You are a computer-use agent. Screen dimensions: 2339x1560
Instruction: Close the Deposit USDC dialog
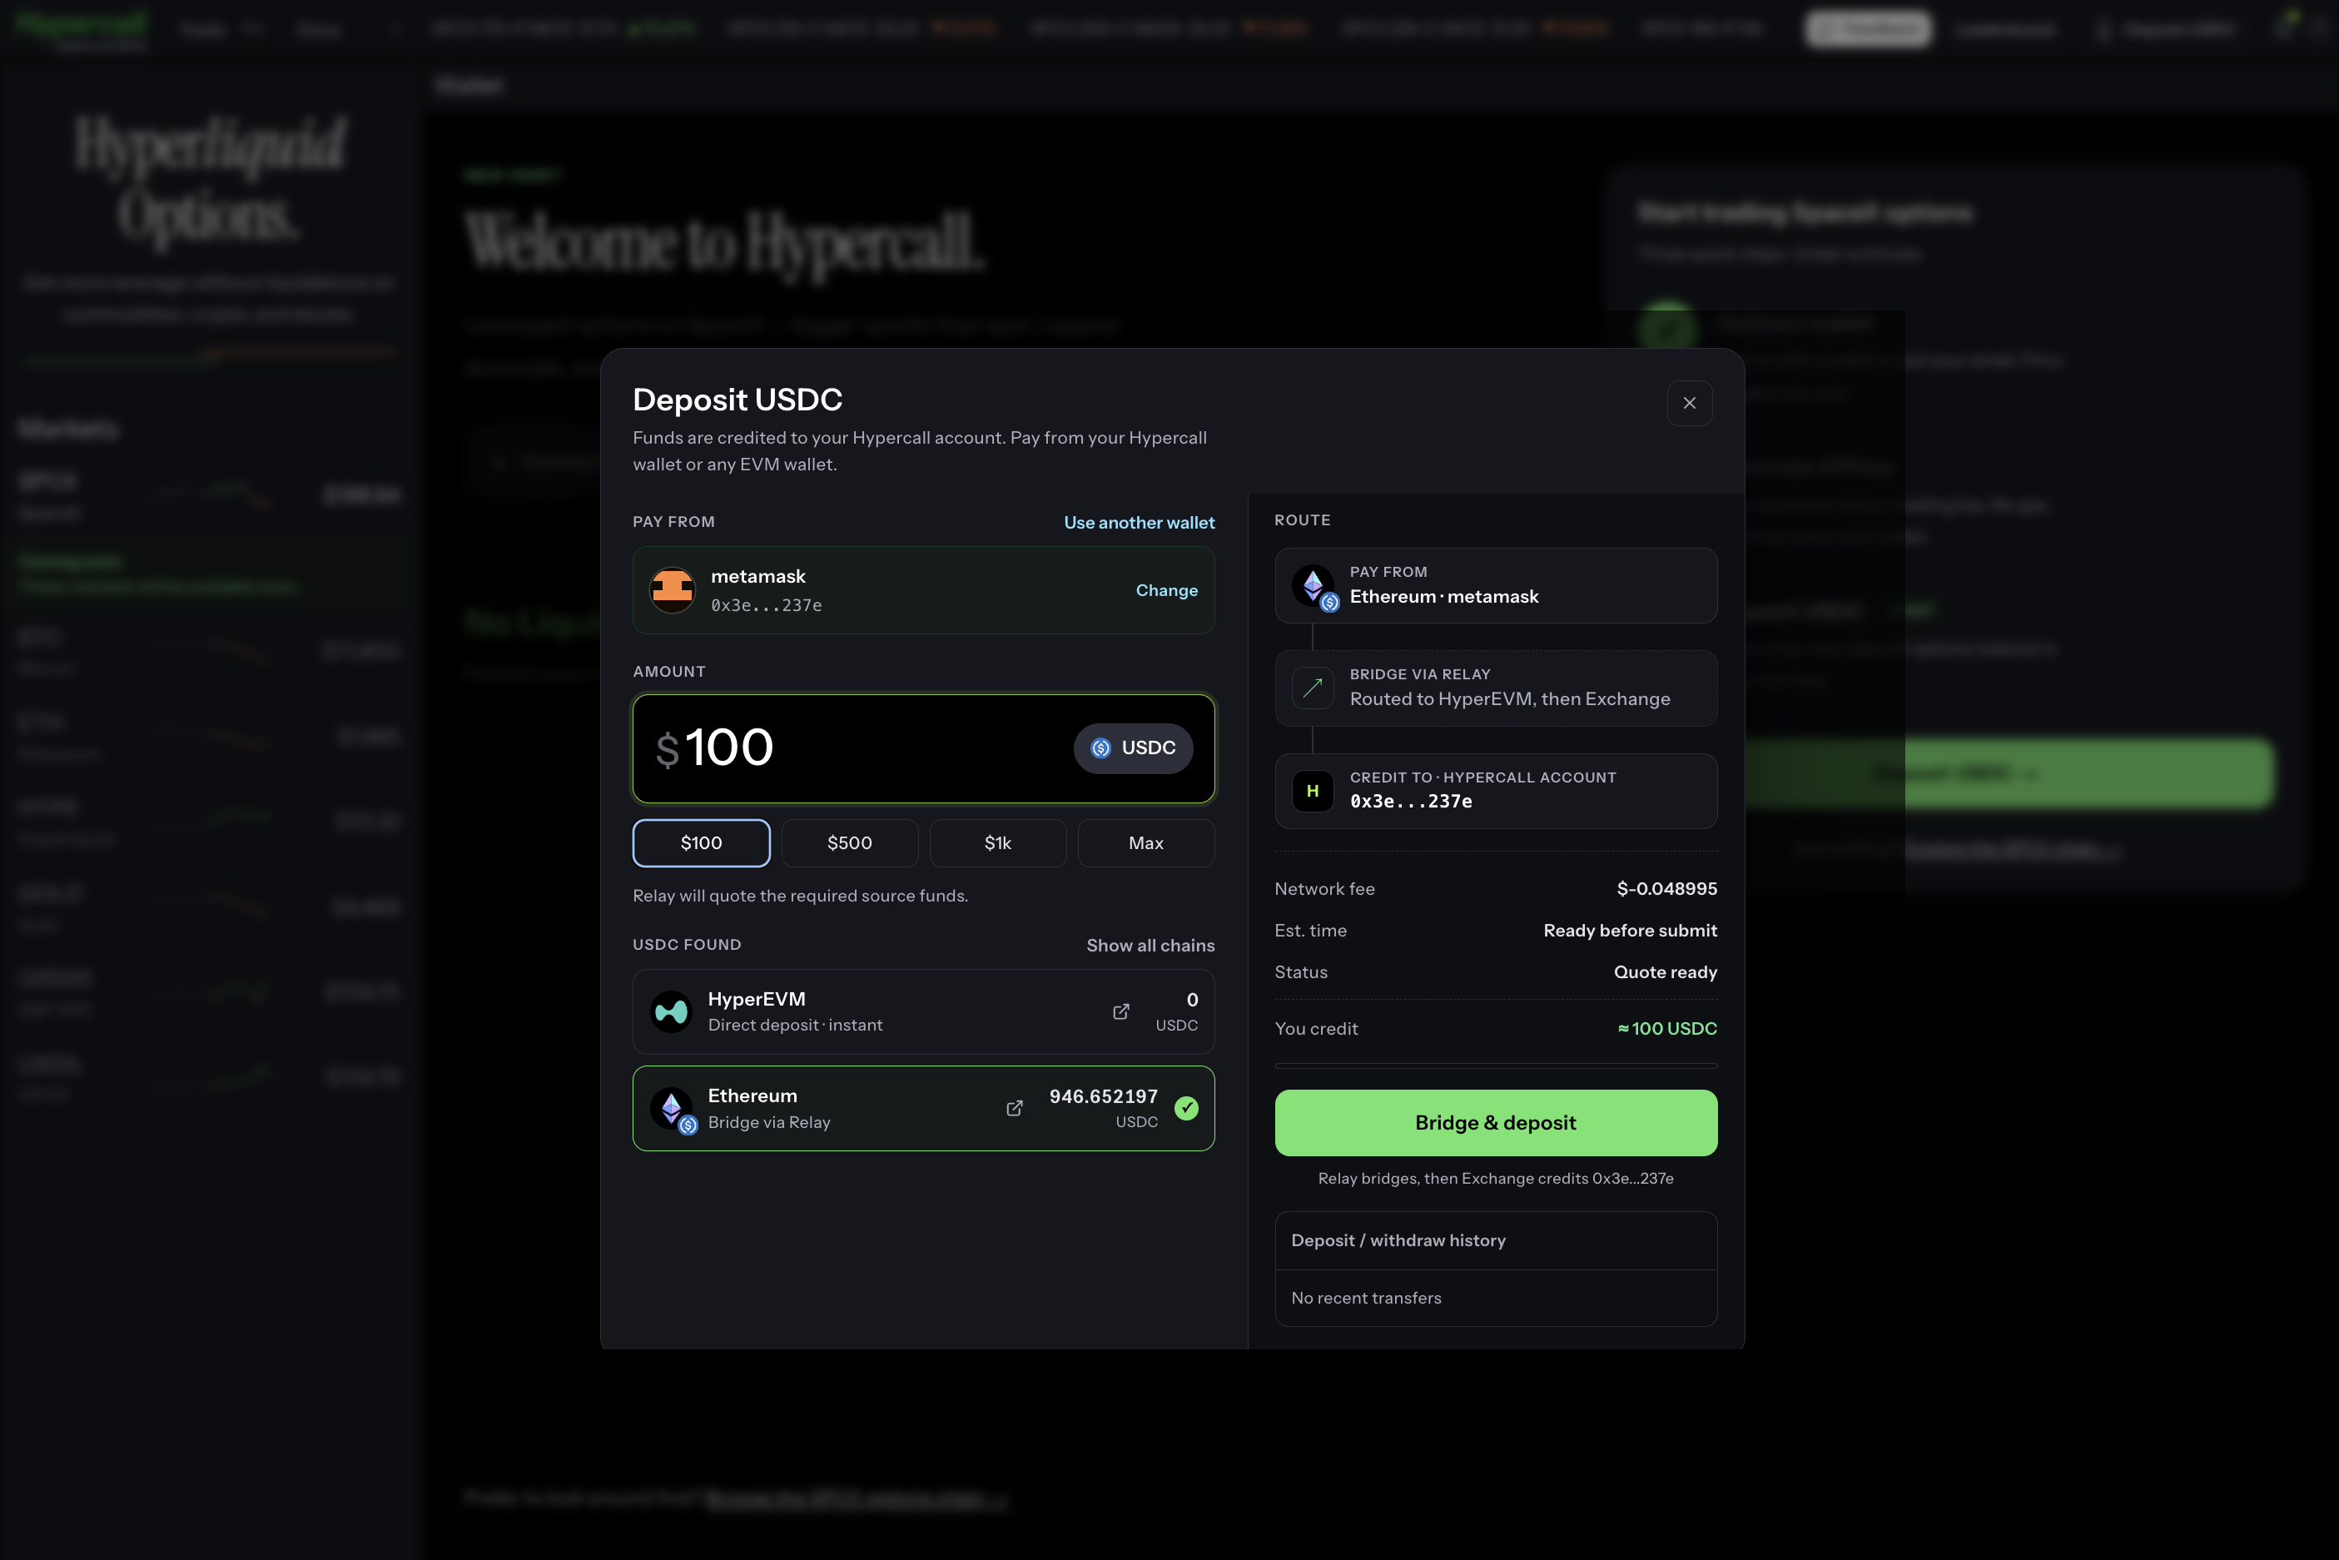coord(1690,403)
